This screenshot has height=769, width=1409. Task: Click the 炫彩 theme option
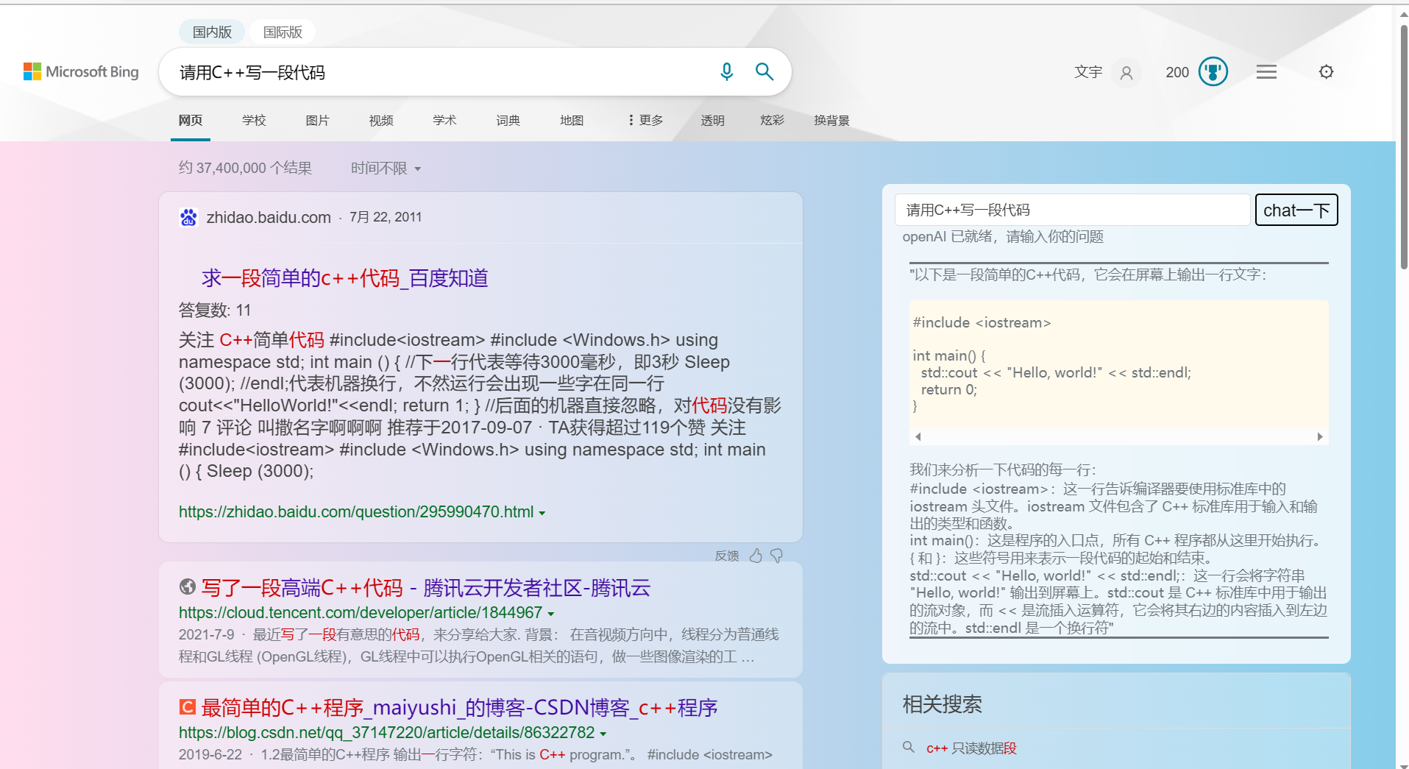[x=772, y=120]
